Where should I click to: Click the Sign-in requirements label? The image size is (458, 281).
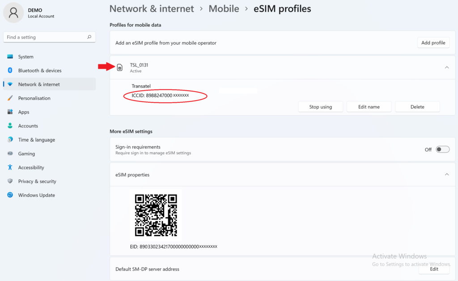[x=138, y=147]
